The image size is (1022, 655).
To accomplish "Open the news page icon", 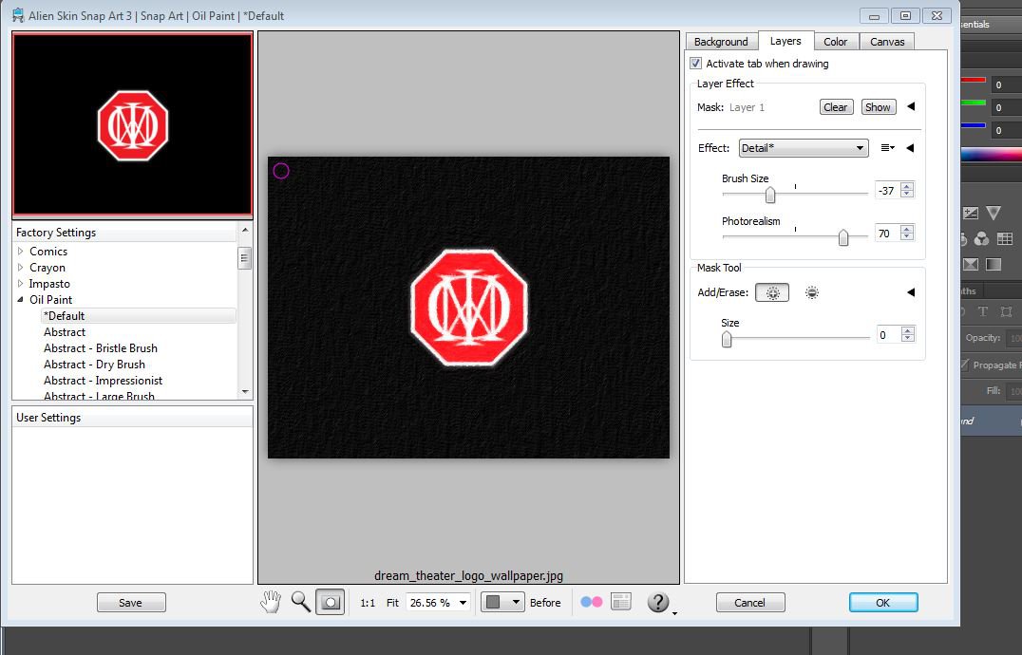I will (621, 602).
